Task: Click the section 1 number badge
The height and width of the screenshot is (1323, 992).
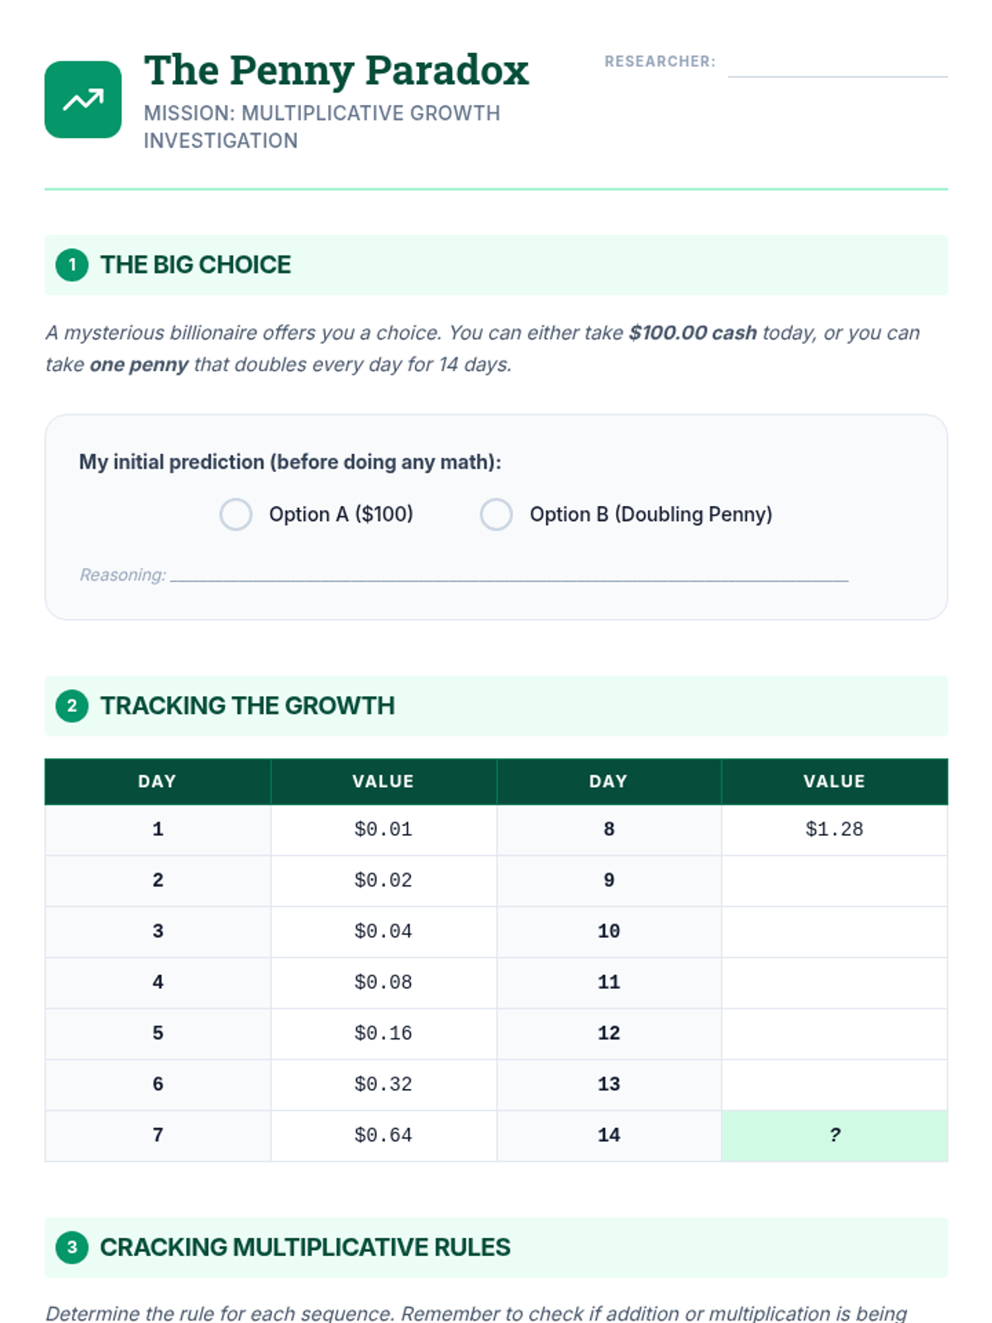Action: pyautogui.click(x=72, y=265)
